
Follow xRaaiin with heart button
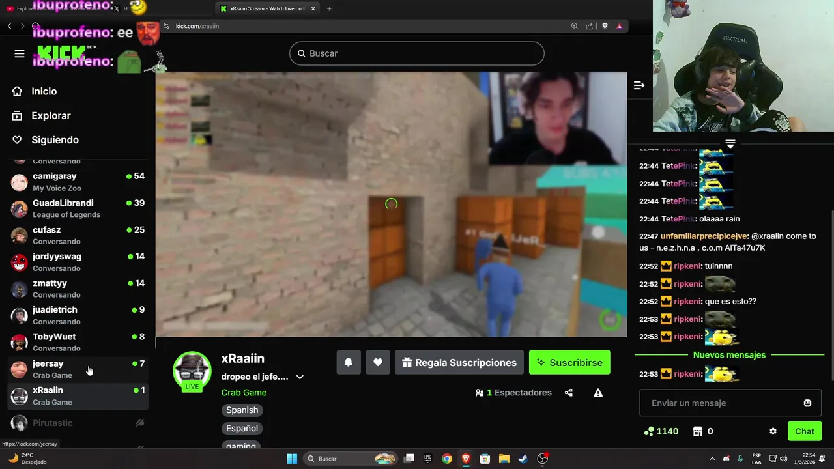point(378,362)
